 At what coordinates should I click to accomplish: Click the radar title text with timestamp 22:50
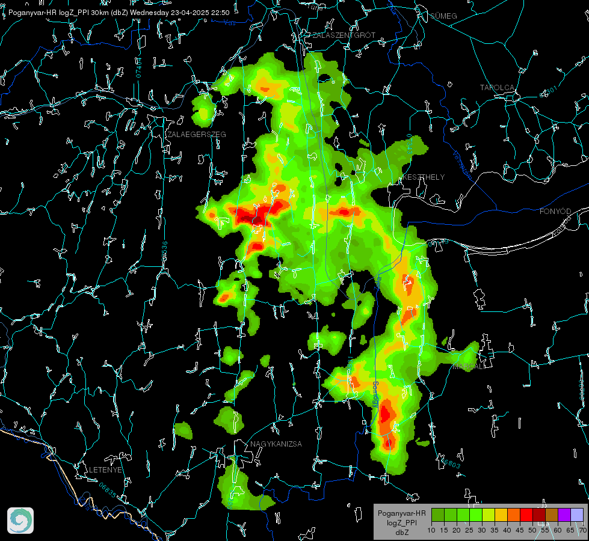(119, 13)
